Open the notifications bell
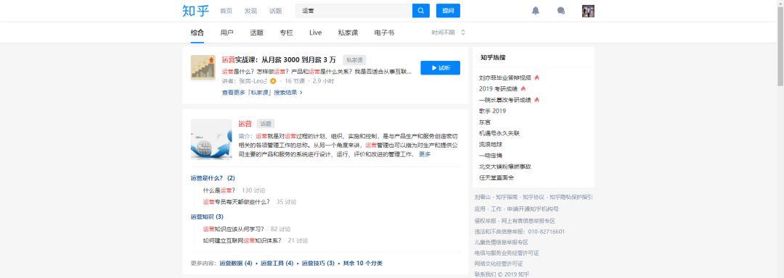The image size is (784, 278). [x=536, y=11]
